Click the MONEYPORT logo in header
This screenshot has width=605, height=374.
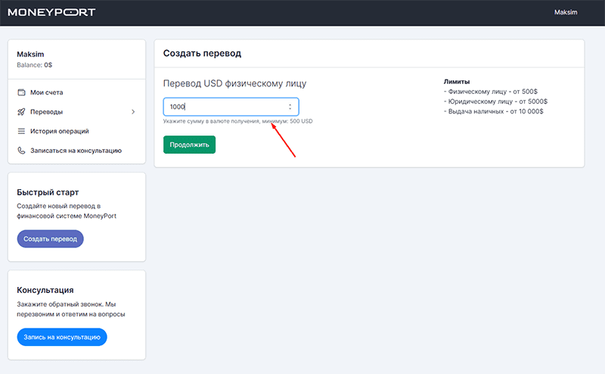(51, 12)
